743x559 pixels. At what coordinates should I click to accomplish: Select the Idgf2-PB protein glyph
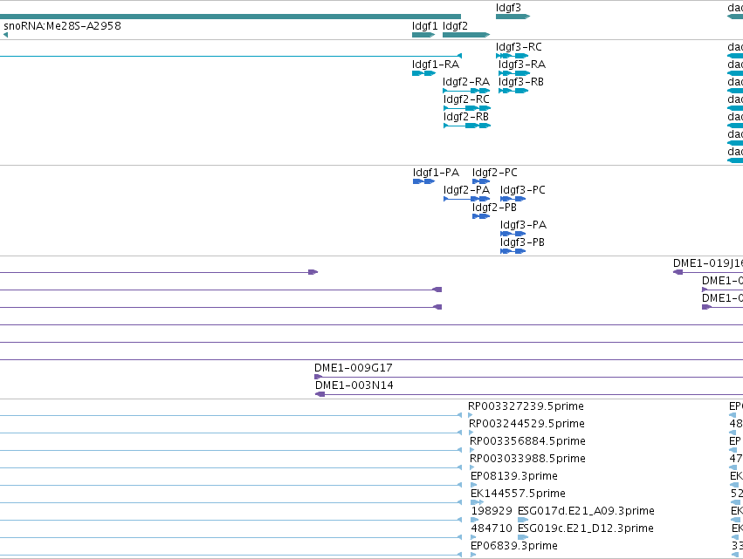481,217
